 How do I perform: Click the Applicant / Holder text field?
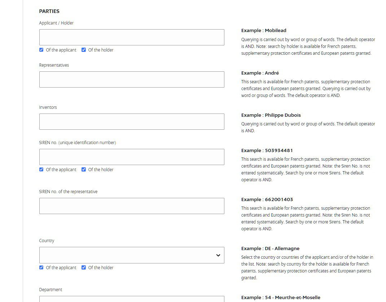click(x=132, y=37)
